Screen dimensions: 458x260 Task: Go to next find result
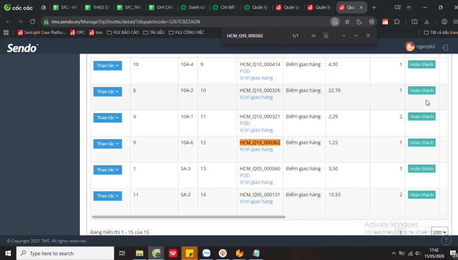(x=356, y=36)
